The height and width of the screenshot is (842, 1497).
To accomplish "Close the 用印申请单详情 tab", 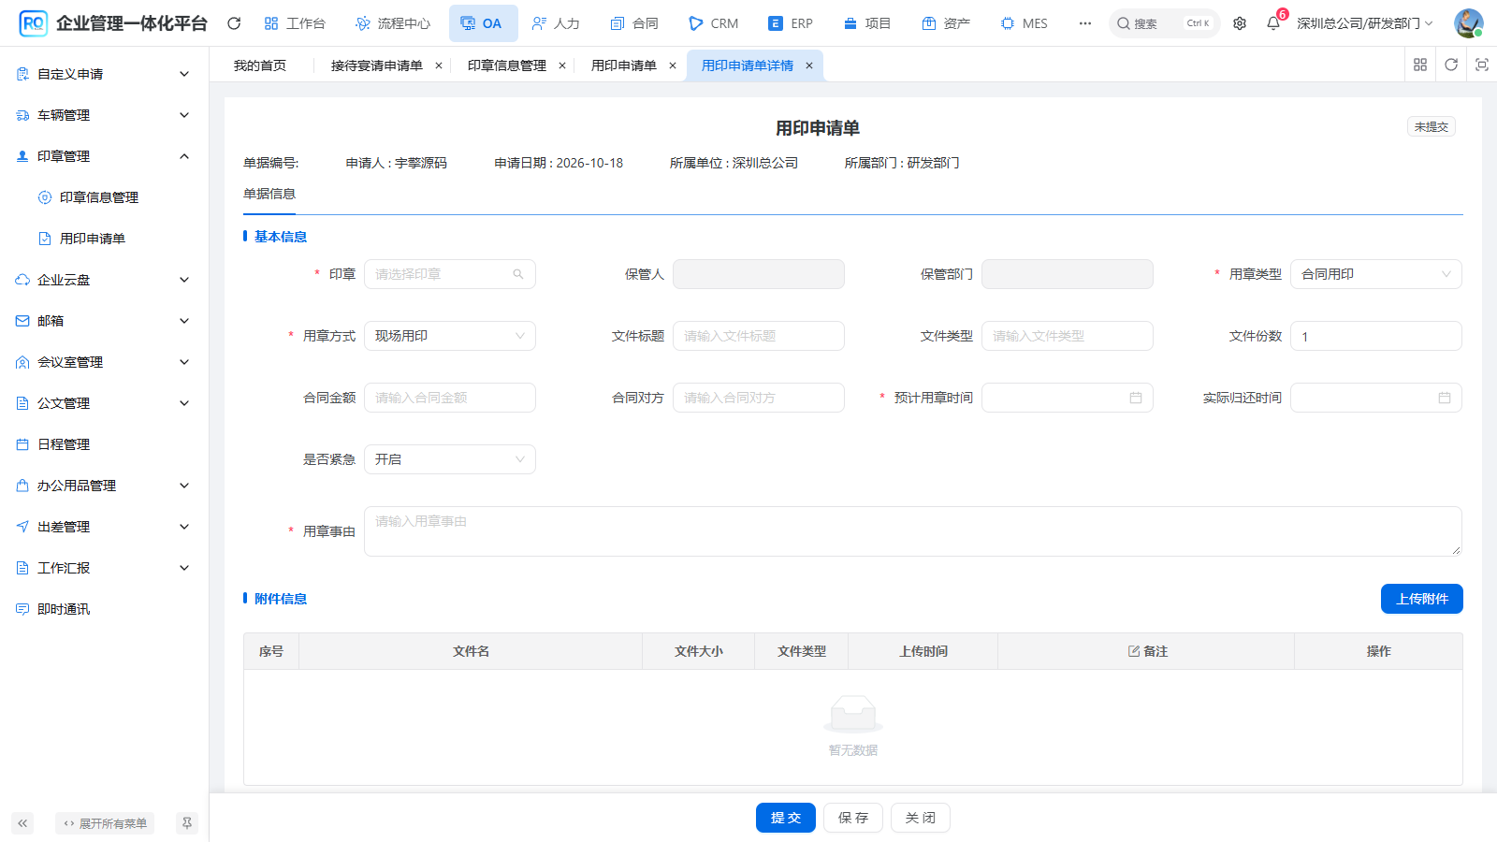I will point(809,65).
